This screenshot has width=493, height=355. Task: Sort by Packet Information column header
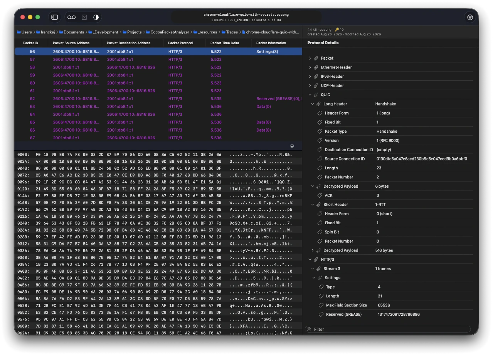click(x=276, y=43)
